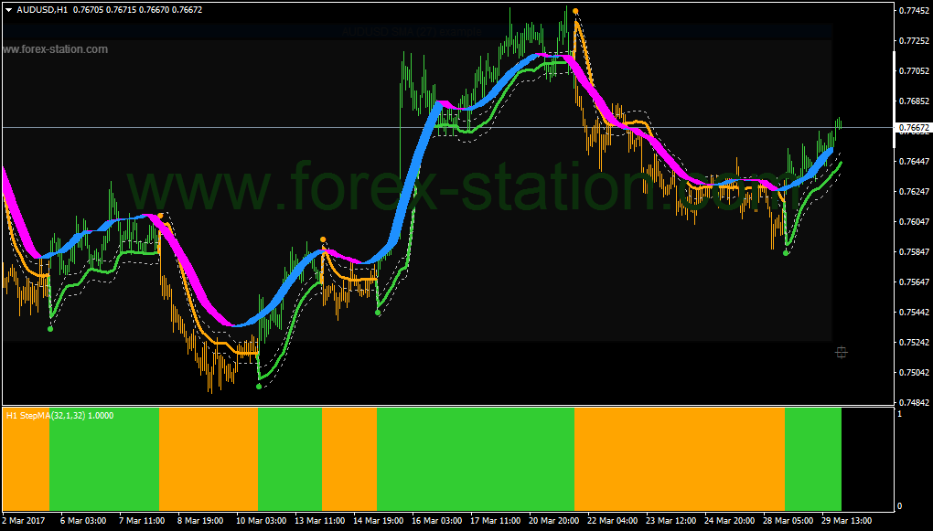This screenshot has width=933, height=531.
Task: Click the time label 16 Mar 03:00
Action: pyautogui.click(x=435, y=520)
